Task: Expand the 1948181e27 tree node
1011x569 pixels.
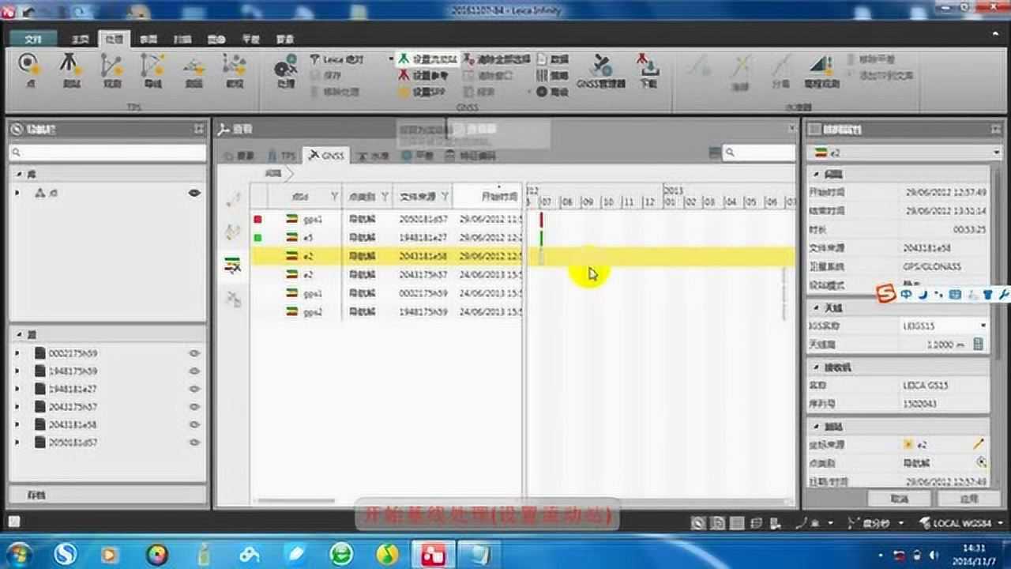Action: click(x=18, y=389)
